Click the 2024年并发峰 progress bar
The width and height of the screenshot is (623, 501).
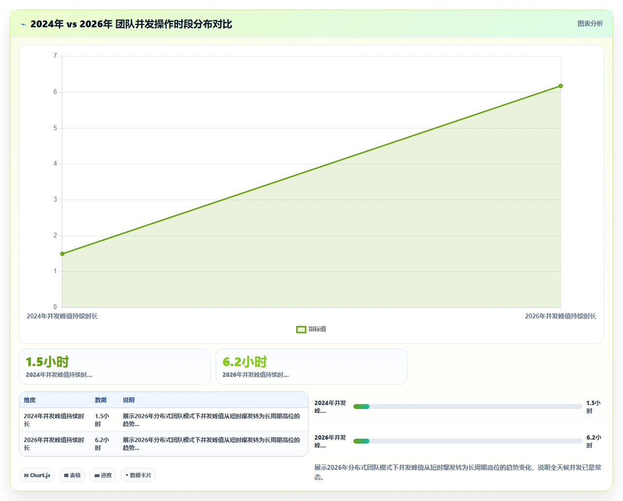click(x=468, y=407)
